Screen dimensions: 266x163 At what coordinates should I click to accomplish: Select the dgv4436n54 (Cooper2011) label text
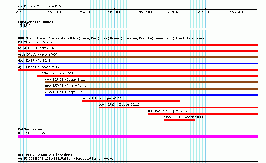66,79
